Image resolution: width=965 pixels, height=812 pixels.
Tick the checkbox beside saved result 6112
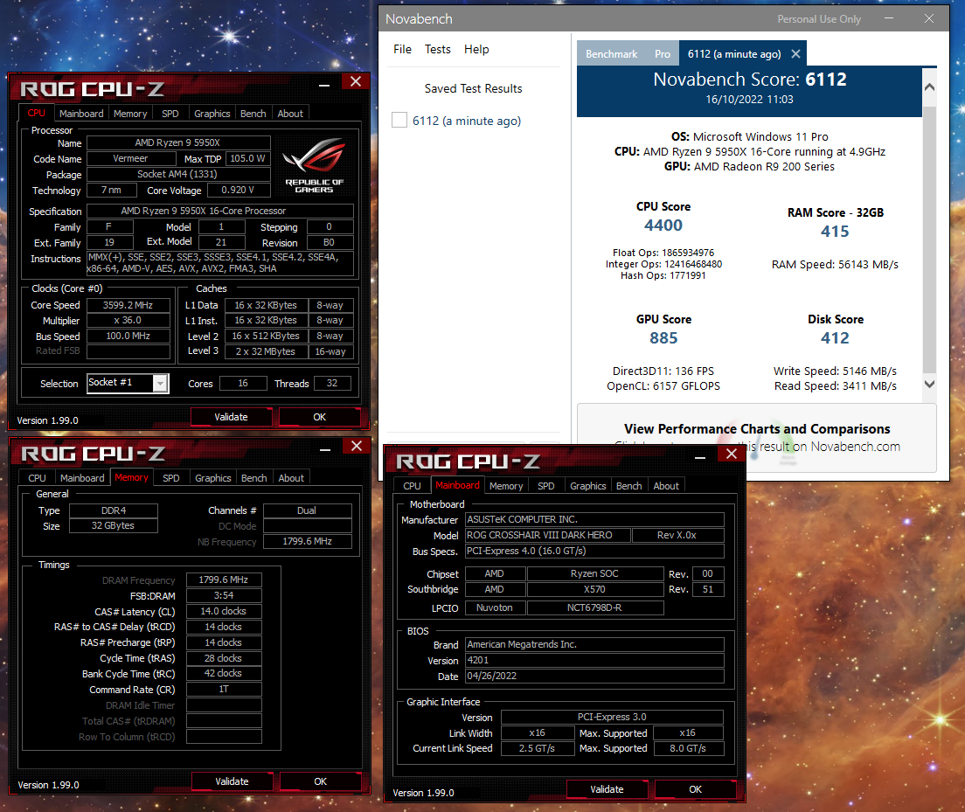pyautogui.click(x=399, y=120)
